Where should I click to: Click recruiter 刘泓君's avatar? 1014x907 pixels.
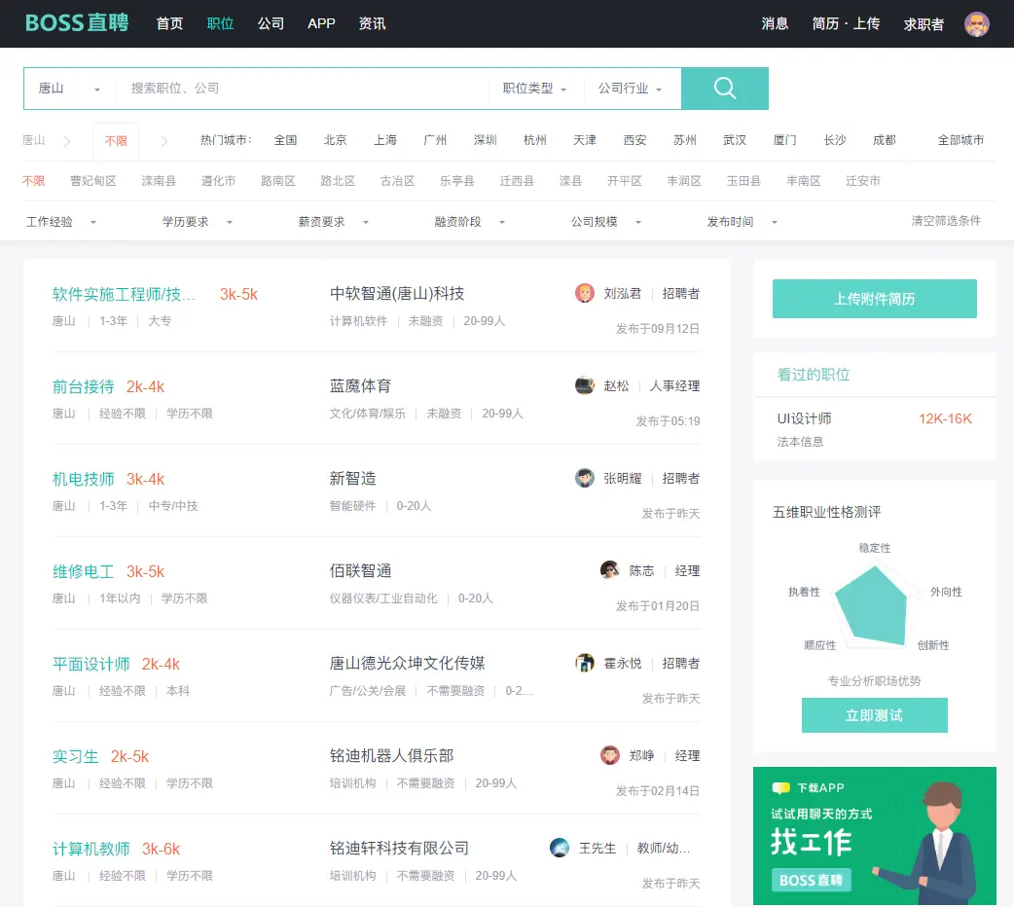(x=585, y=293)
